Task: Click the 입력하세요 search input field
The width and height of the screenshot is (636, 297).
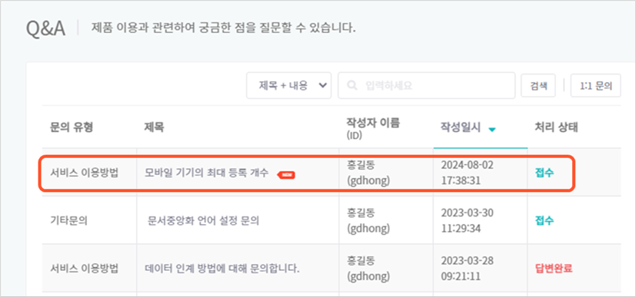Action: pos(426,85)
